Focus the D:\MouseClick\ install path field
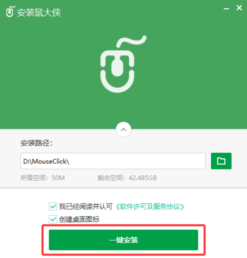The height and width of the screenshot is (258, 247). [113, 161]
